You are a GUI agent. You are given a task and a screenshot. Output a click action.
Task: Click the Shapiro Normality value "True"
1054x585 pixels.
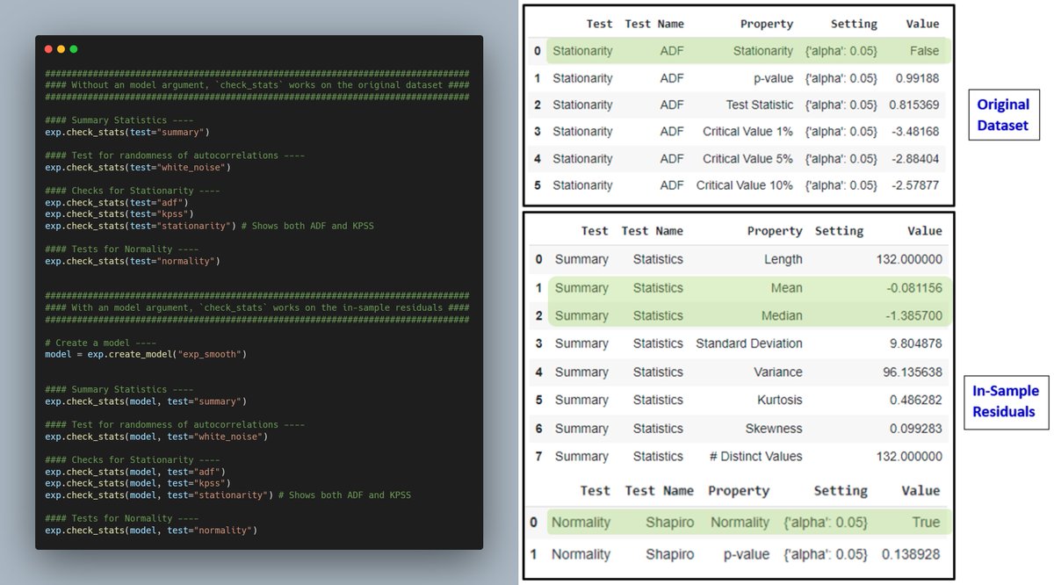pos(926,522)
